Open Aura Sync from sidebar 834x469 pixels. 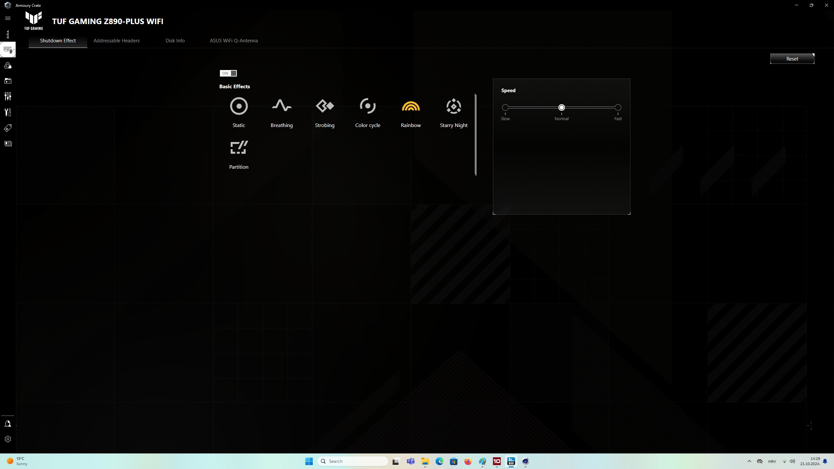(x=8, y=65)
